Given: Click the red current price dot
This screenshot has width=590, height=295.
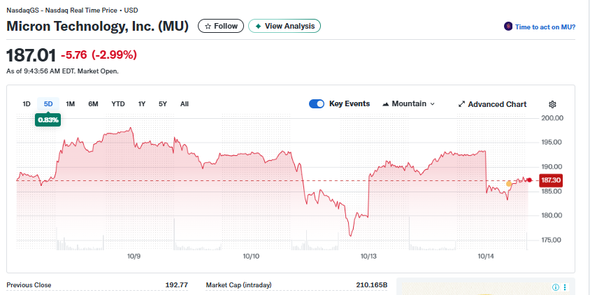Looking at the screenshot, I should coord(529,180).
